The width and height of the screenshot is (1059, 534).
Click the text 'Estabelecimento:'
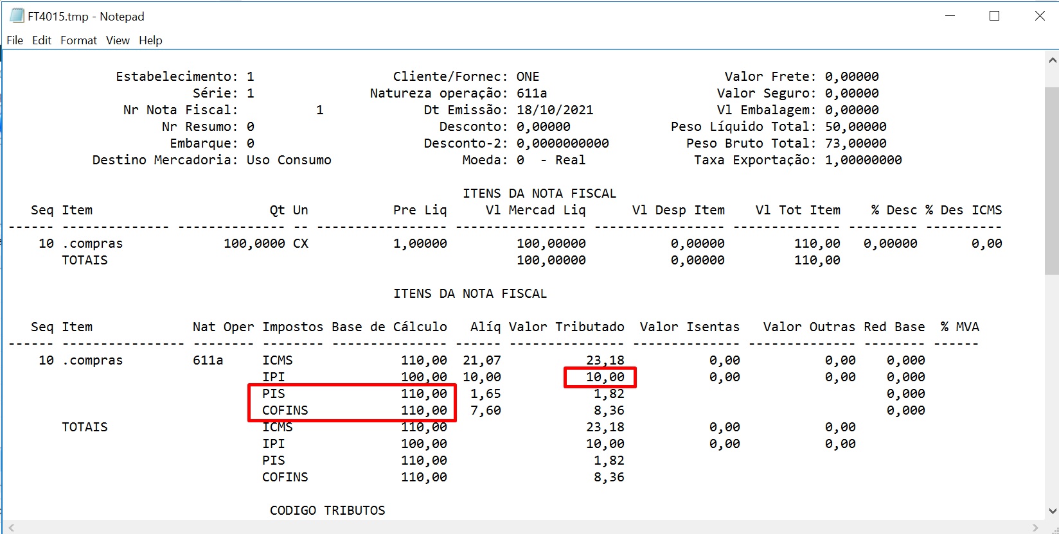click(177, 76)
